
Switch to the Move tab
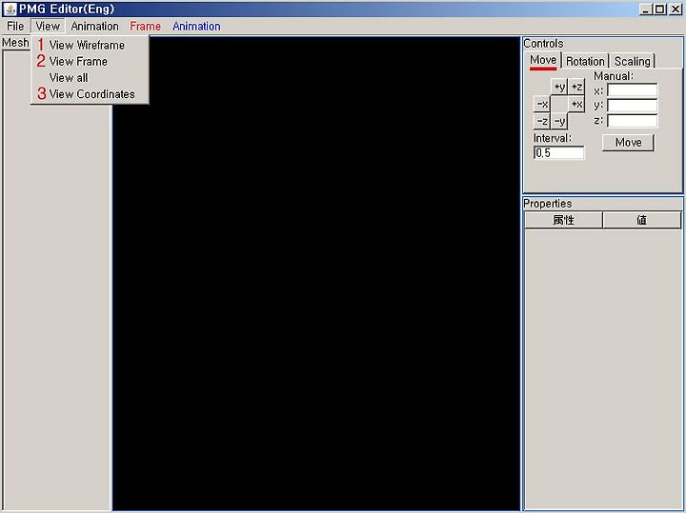pyautogui.click(x=543, y=60)
